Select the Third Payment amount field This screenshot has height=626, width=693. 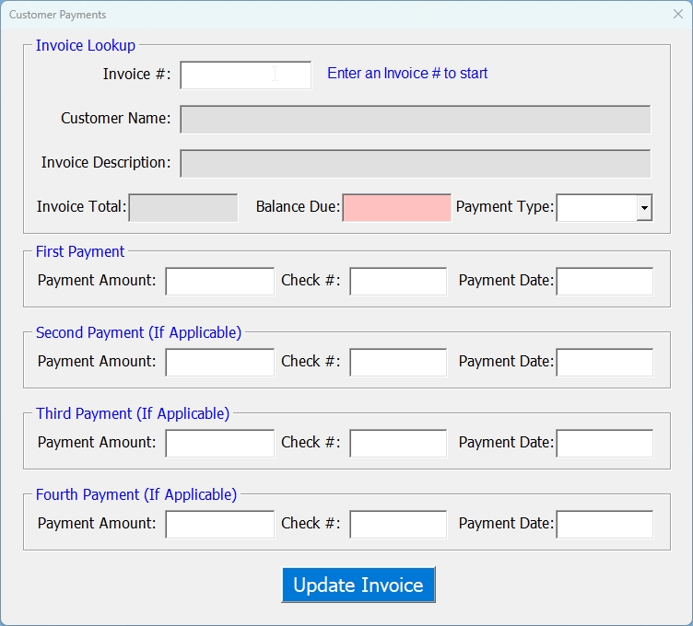tap(219, 444)
